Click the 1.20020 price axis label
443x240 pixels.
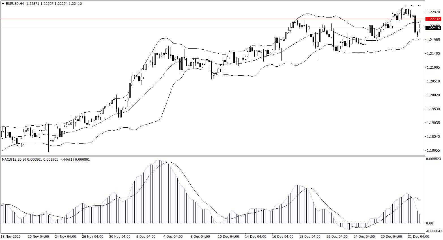(433, 95)
